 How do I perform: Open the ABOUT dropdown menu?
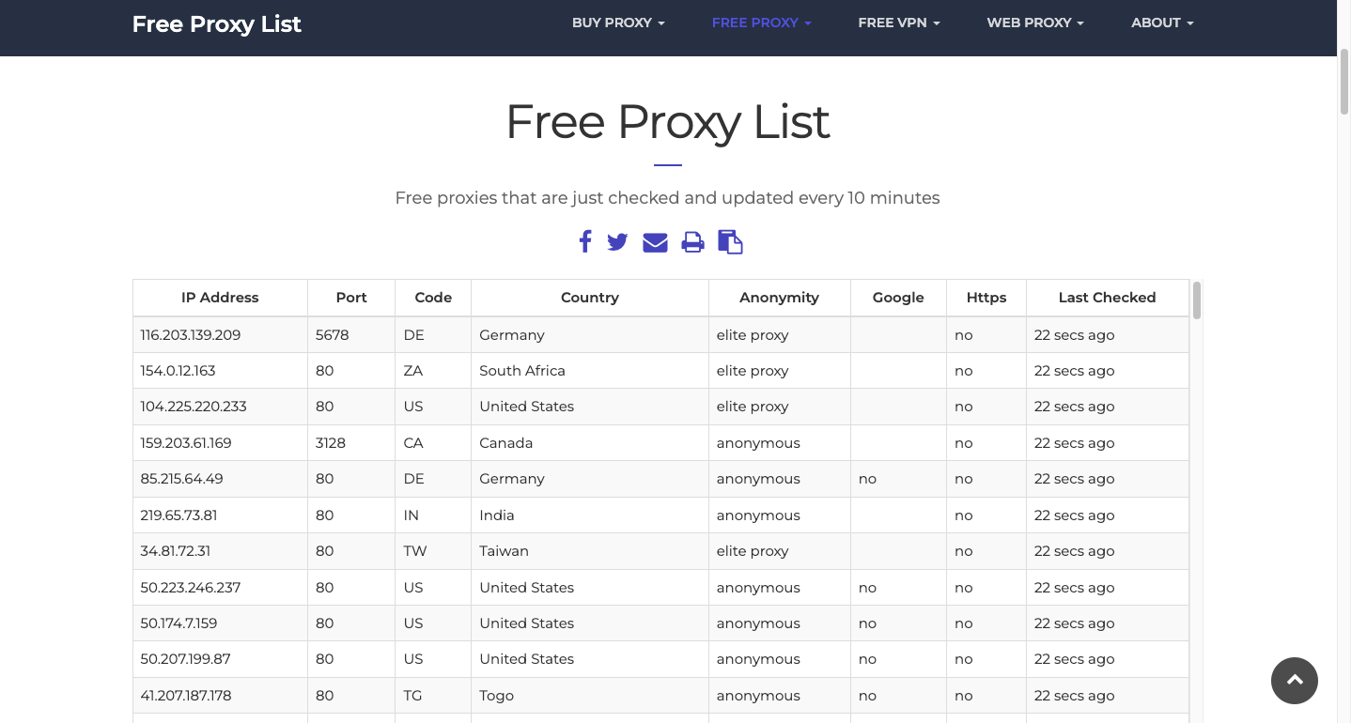[x=1162, y=23]
